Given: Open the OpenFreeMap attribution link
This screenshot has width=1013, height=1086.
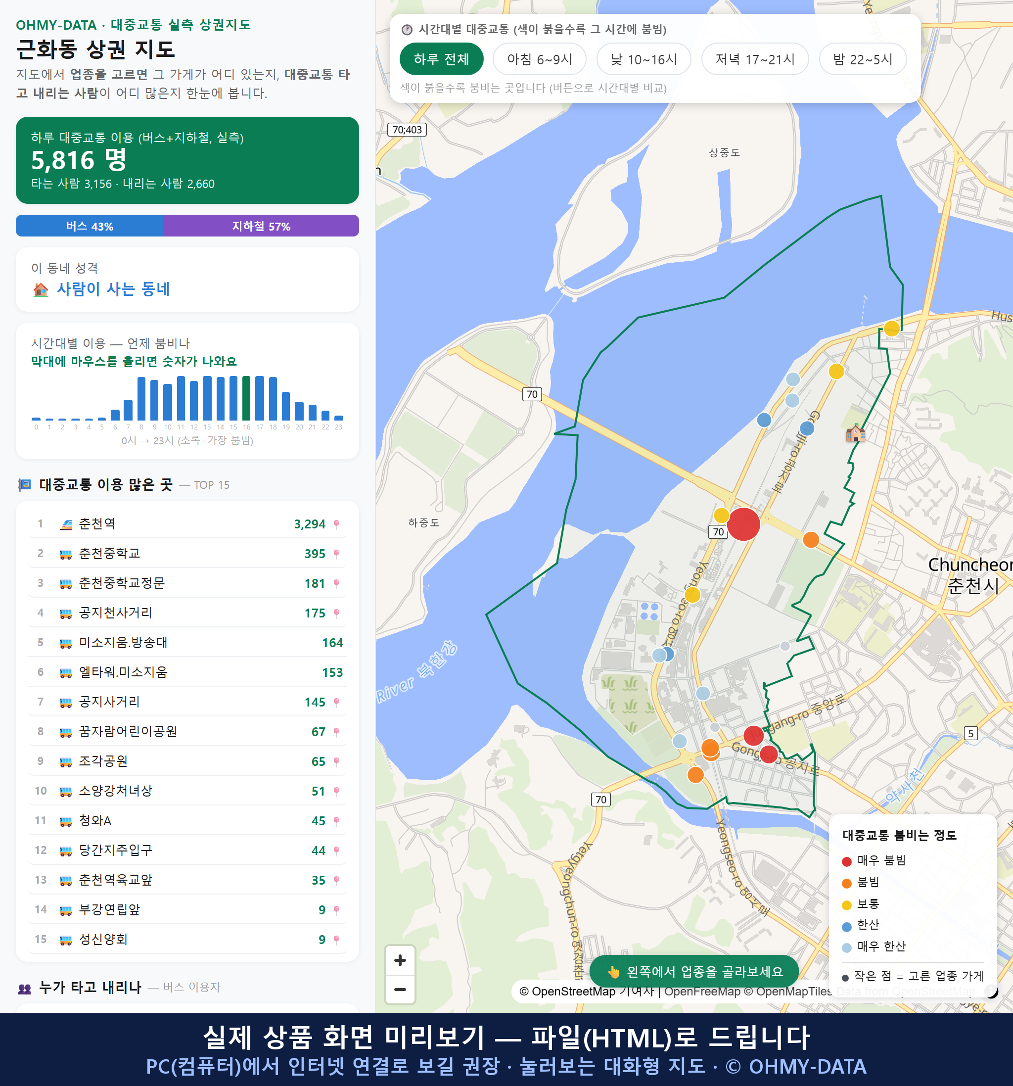Looking at the screenshot, I should pos(702,991).
